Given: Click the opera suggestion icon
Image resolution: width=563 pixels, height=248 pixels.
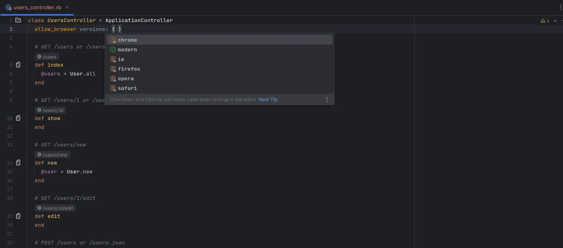Looking at the screenshot, I should (x=113, y=79).
